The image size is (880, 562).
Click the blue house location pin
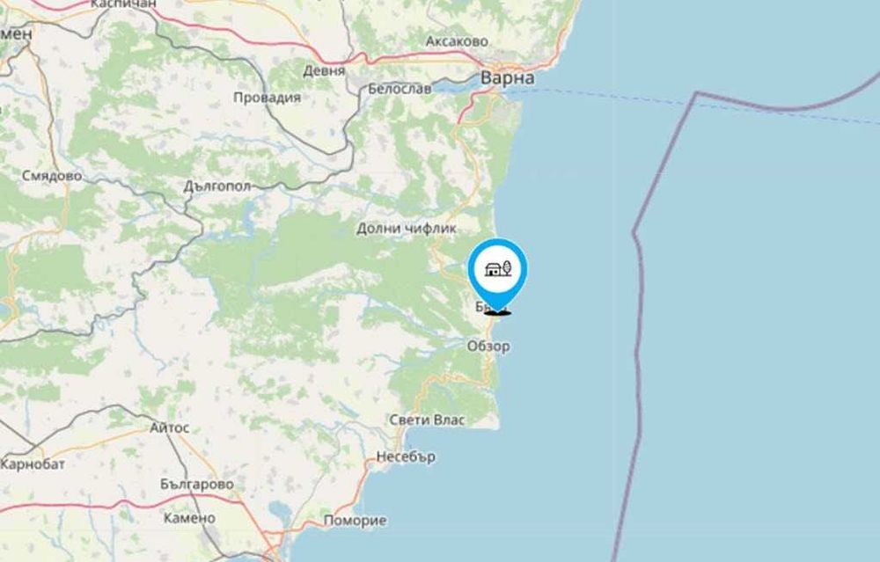(498, 274)
